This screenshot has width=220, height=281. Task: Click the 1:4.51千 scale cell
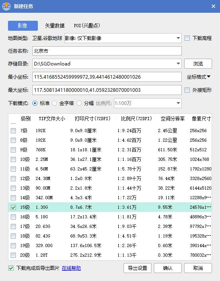click(127, 236)
